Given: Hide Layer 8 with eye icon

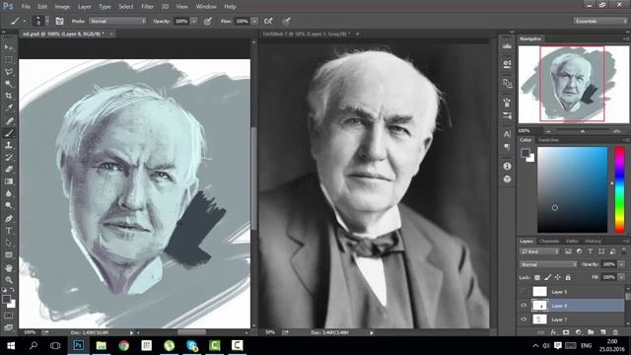Looking at the screenshot, I should point(524,306).
